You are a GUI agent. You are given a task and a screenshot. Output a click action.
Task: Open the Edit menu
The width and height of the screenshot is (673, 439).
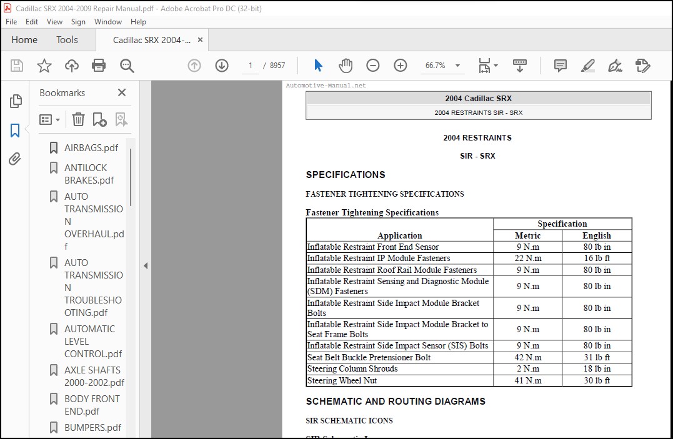point(32,21)
